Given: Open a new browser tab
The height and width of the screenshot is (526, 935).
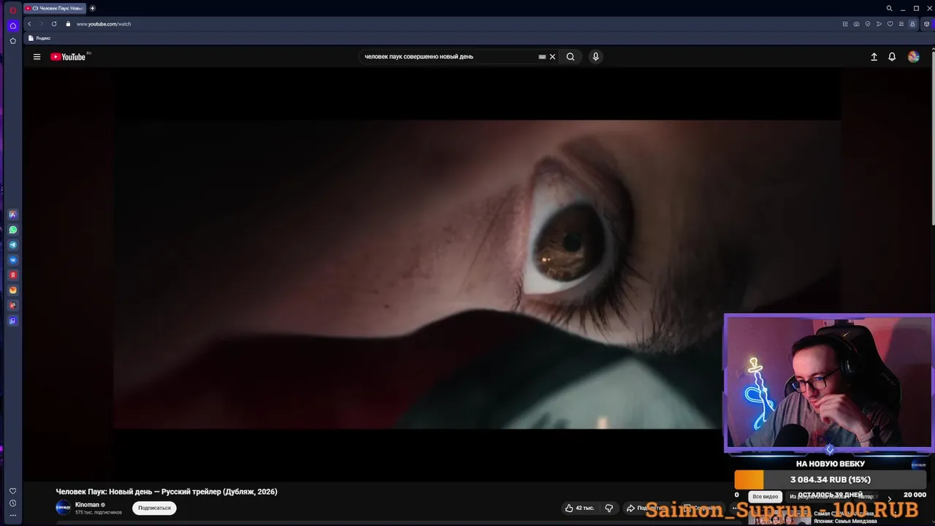Looking at the screenshot, I should pyautogui.click(x=92, y=8).
